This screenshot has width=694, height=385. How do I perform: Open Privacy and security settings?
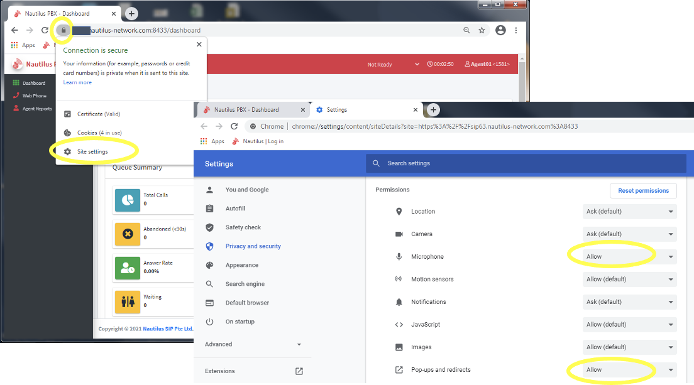[252, 246]
